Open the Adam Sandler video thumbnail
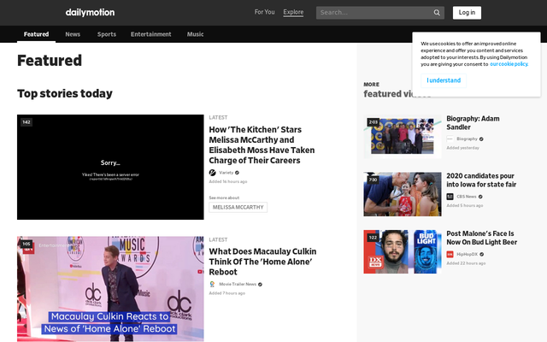Image resolution: width=547 pixels, height=342 pixels. coord(403,137)
